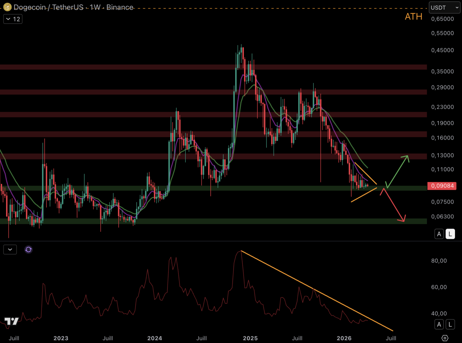Click the orange ATH text label
The image size is (462, 343).
coord(413,17)
